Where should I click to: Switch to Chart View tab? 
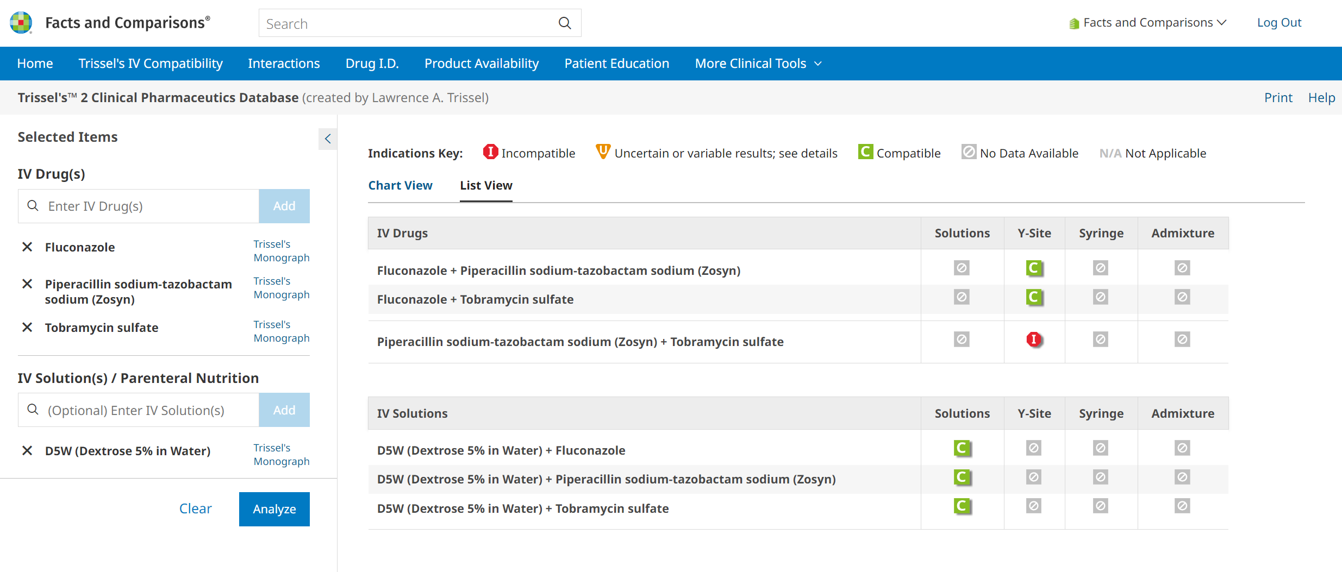click(x=400, y=185)
